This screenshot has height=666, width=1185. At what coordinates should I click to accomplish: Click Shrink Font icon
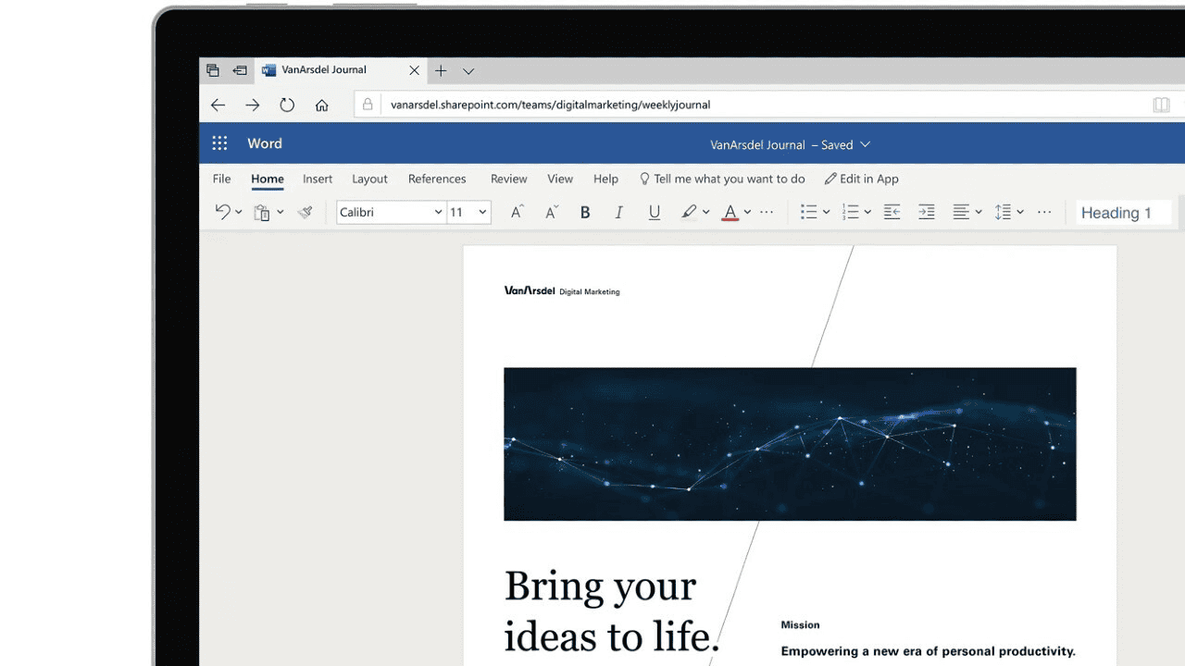pyautogui.click(x=552, y=212)
